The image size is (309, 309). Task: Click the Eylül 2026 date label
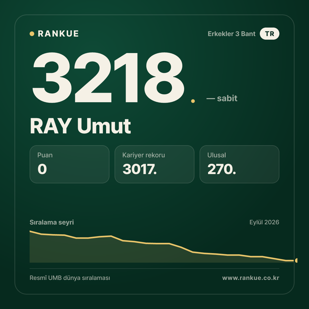point(264,222)
